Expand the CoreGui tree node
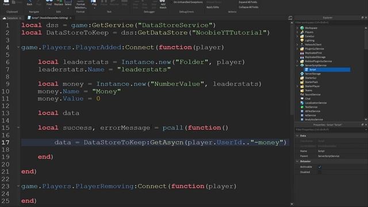Viewport: 368px width, 207px height. [x=297, y=36]
